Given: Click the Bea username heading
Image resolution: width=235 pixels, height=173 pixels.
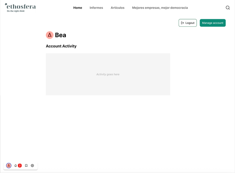Looking at the screenshot, I should pyautogui.click(x=60, y=35).
